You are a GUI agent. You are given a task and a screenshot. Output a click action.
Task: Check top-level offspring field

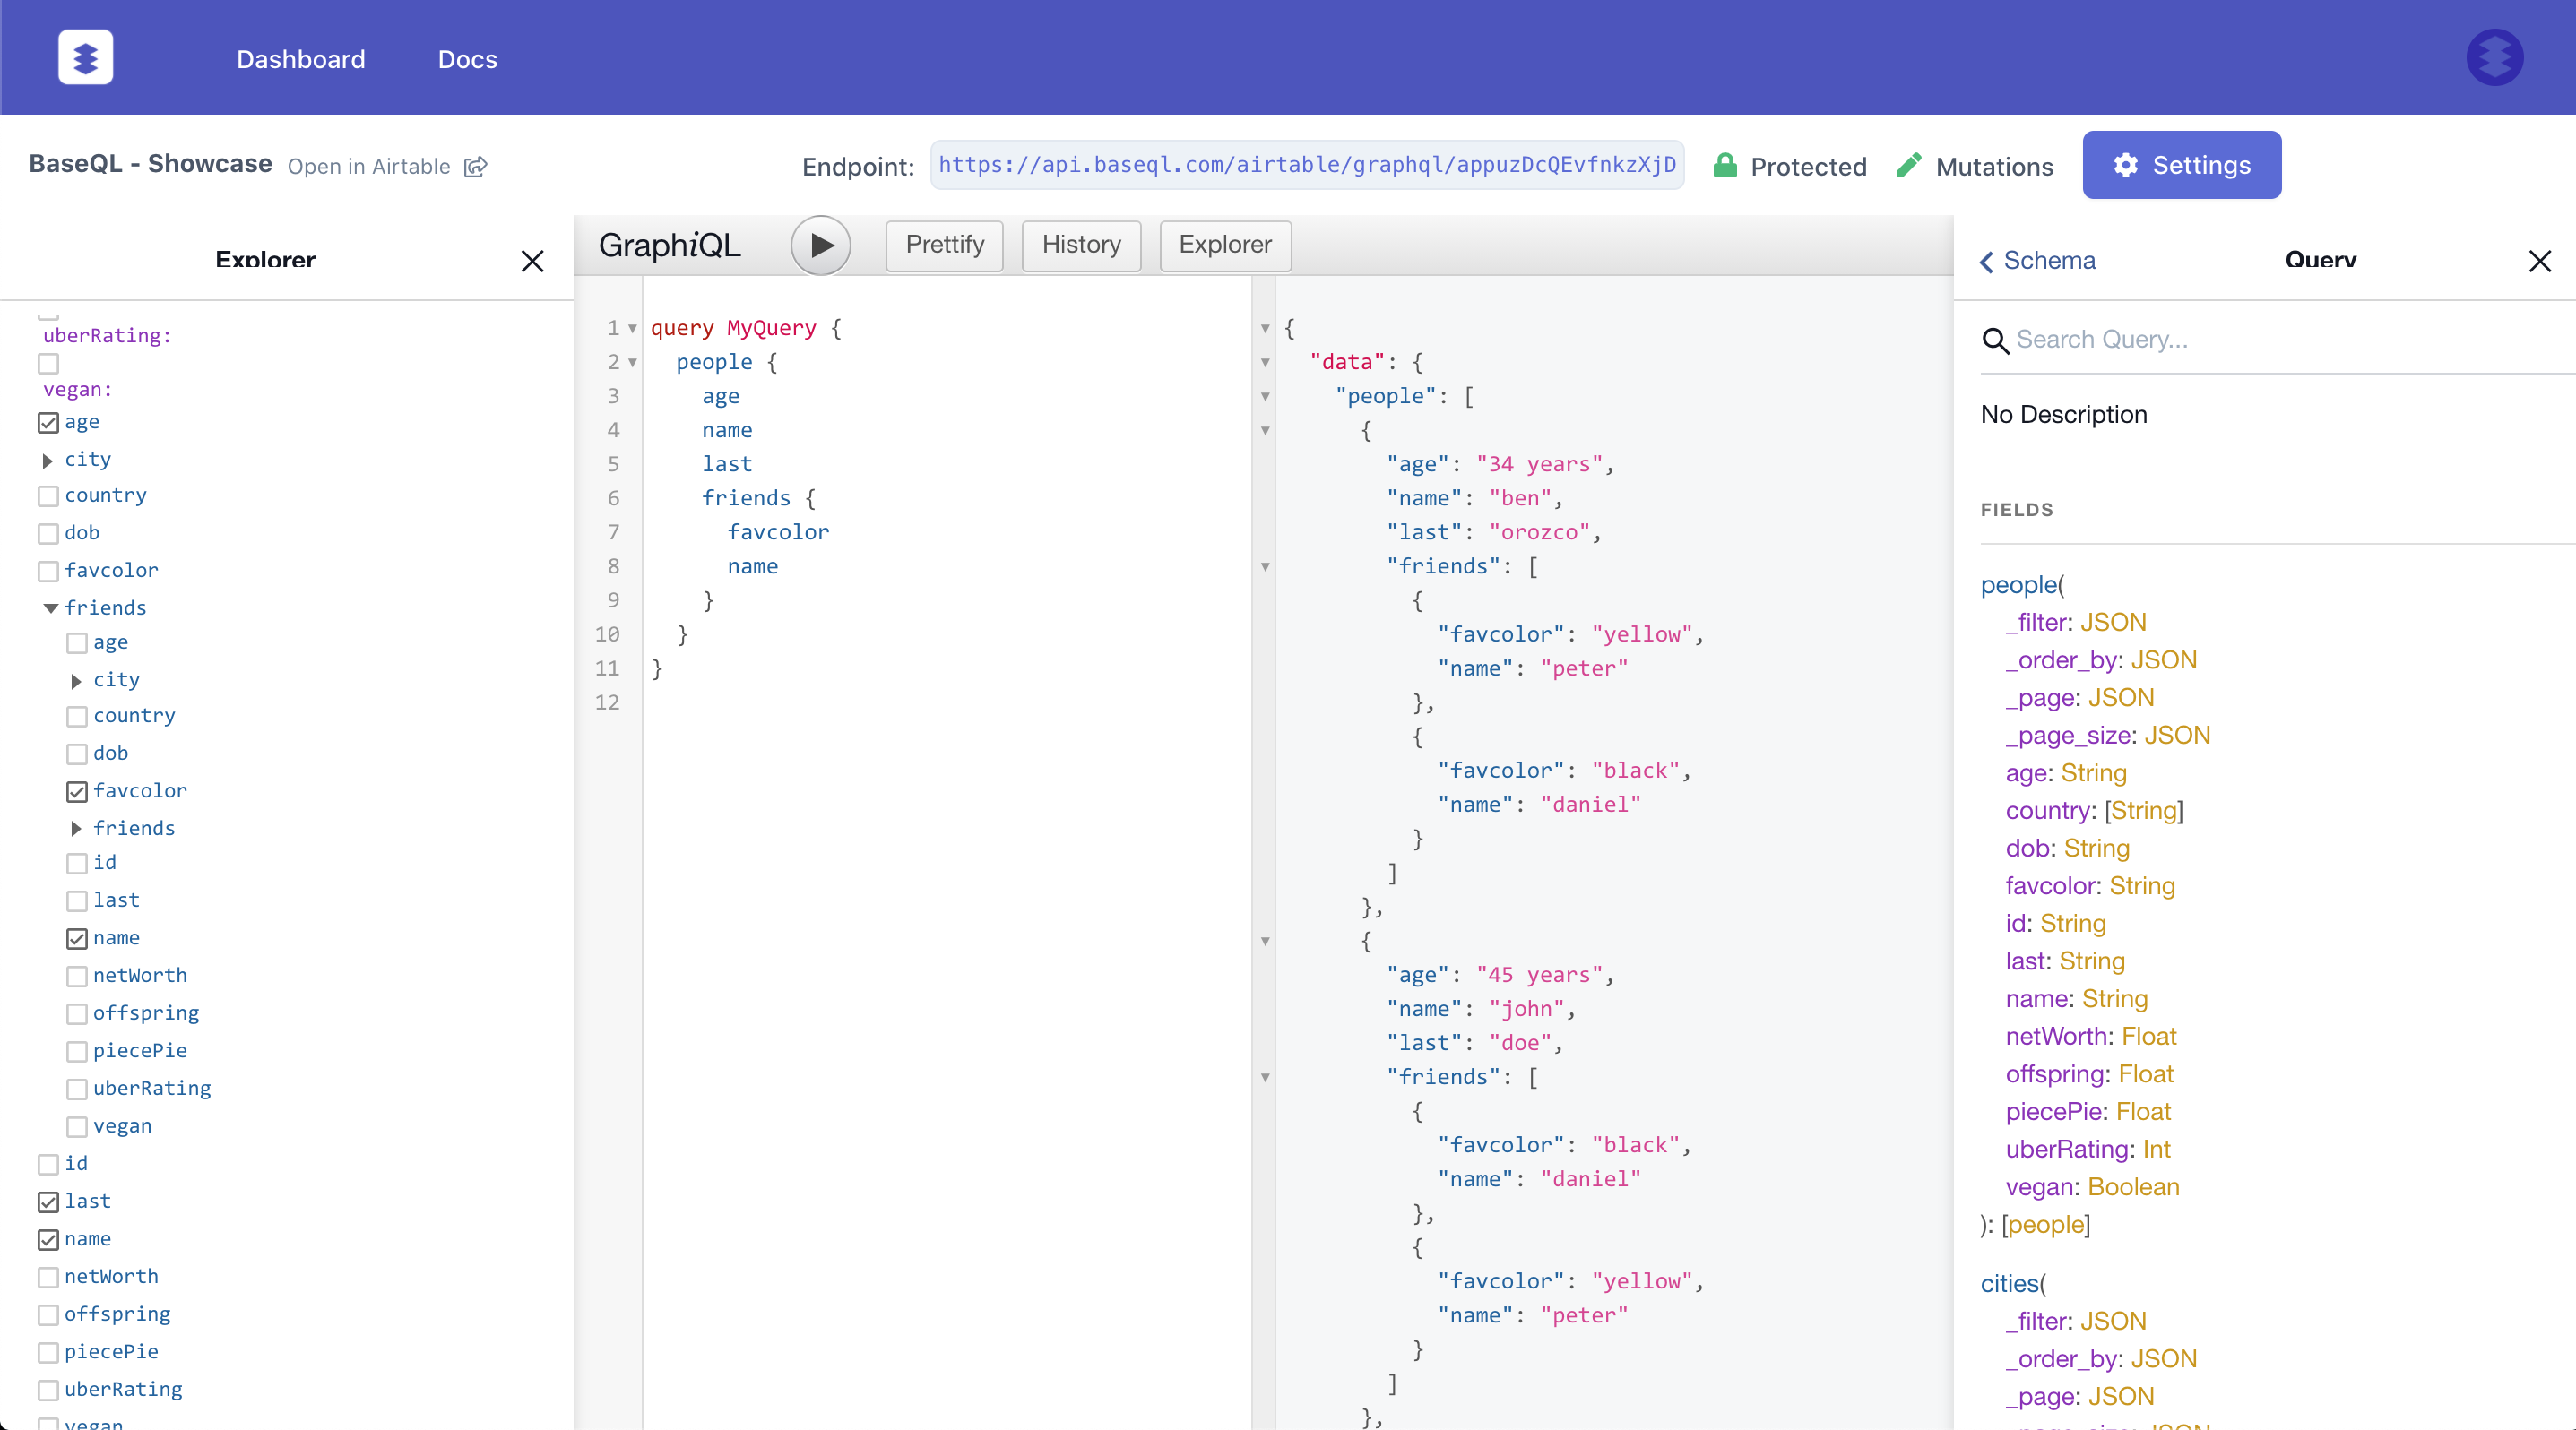tap(48, 1315)
